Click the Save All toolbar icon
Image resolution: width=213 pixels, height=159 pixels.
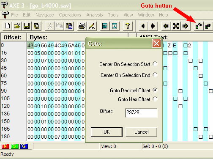(x=36, y=26)
